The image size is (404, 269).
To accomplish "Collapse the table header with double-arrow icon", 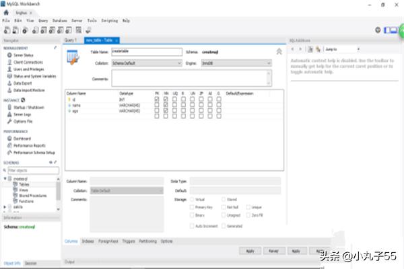I will 279,52.
